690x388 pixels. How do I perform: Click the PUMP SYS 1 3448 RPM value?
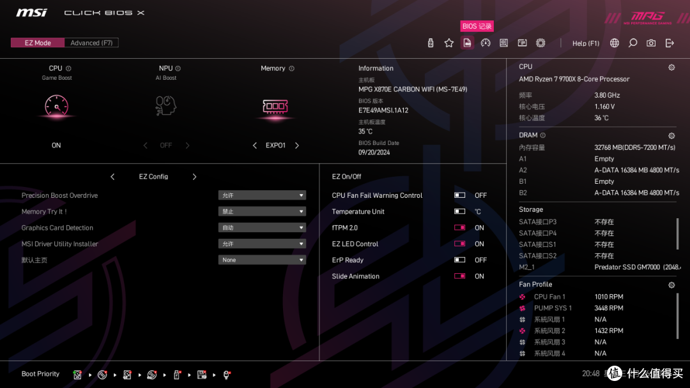point(609,308)
